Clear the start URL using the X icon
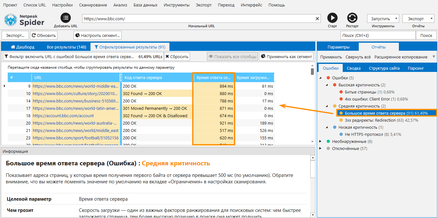This screenshot has width=438, height=218. coord(317,18)
